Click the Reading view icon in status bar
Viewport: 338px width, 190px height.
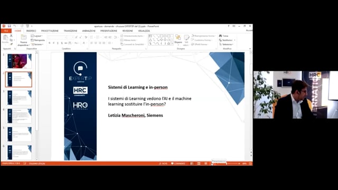206,164
